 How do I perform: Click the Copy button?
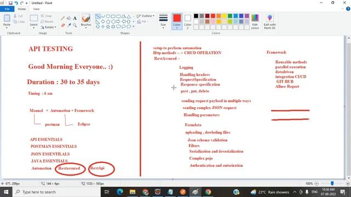[x=19, y=22]
